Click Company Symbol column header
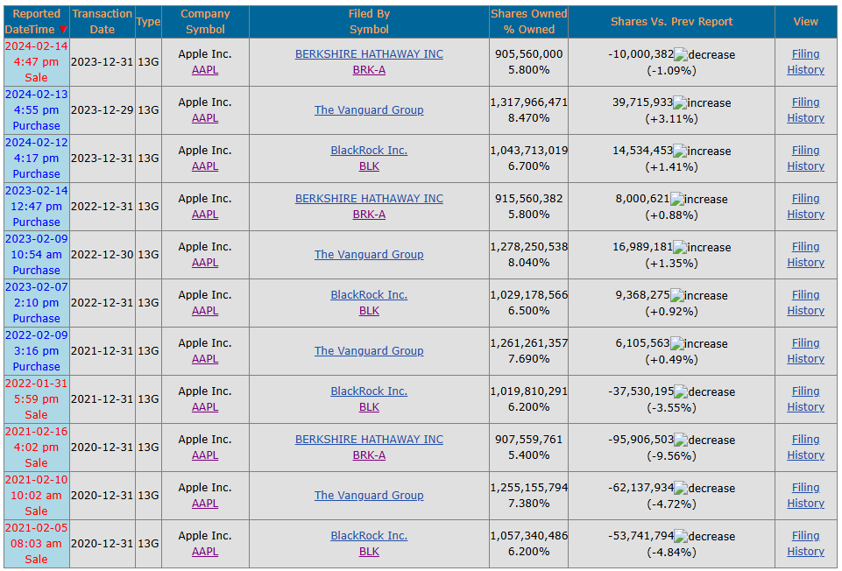The image size is (842, 571). click(205, 22)
